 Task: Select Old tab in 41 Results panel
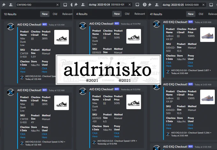coord(201,14)
